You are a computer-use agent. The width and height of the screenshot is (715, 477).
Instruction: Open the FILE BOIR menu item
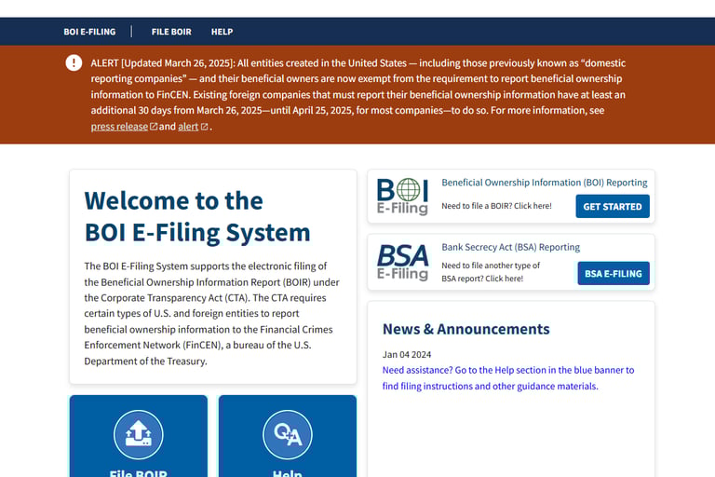(171, 32)
